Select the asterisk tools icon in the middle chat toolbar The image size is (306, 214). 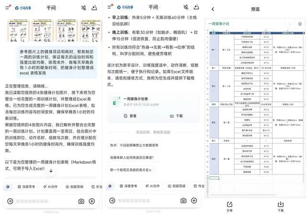pyautogui.click(x=110, y=186)
